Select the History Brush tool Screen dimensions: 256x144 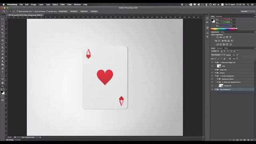(2, 51)
